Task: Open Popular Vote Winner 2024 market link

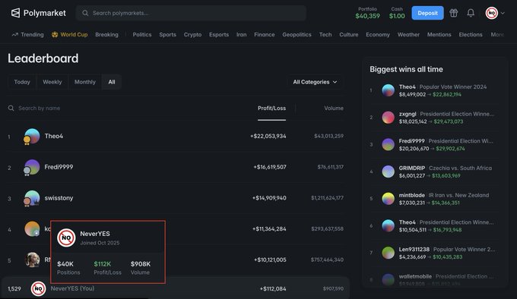Action: point(453,87)
